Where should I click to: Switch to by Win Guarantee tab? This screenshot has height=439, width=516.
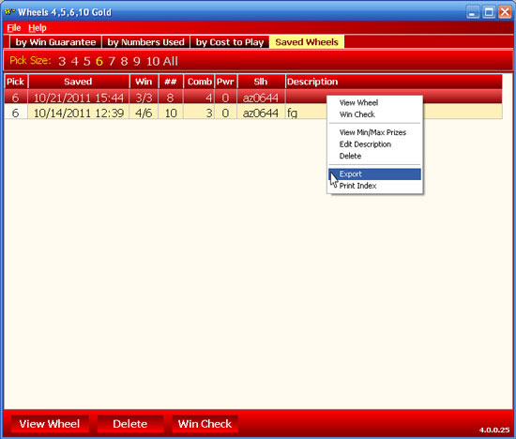point(55,42)
